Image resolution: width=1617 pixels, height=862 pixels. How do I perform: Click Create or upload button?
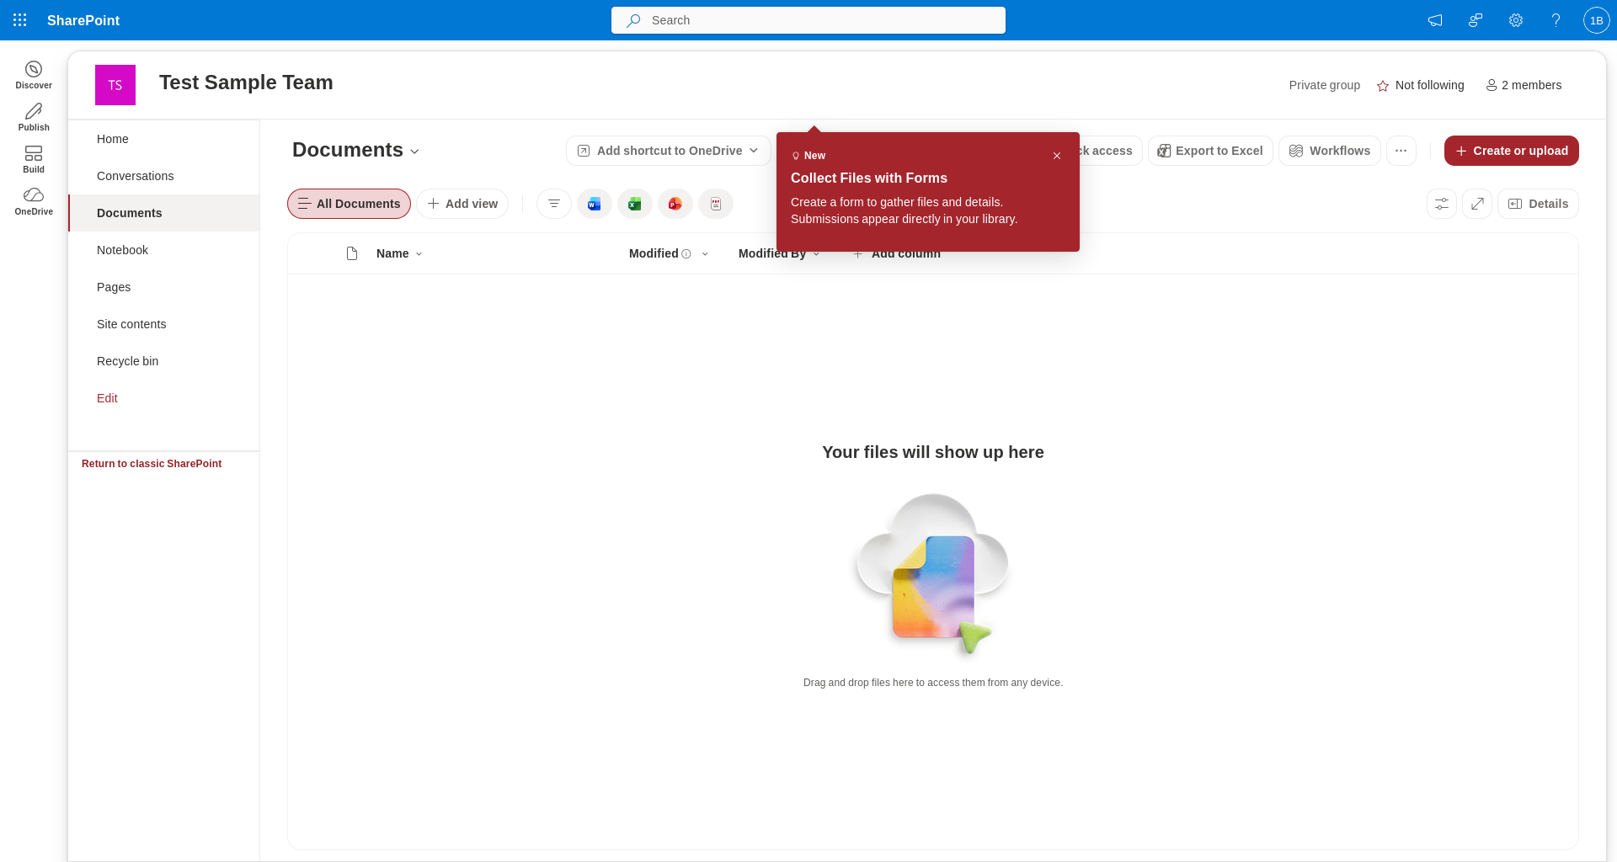tap(1512, 151)
